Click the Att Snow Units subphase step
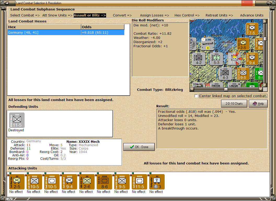276x201 pixels. pyautogui.click(x=57, y=15)
